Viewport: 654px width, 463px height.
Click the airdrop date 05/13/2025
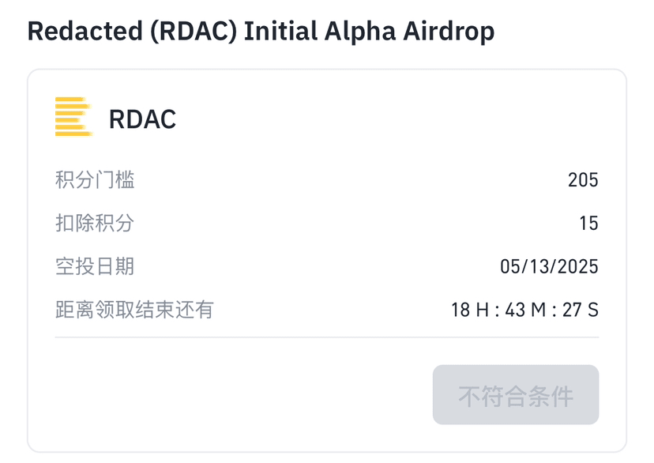[x=549, y=266]
